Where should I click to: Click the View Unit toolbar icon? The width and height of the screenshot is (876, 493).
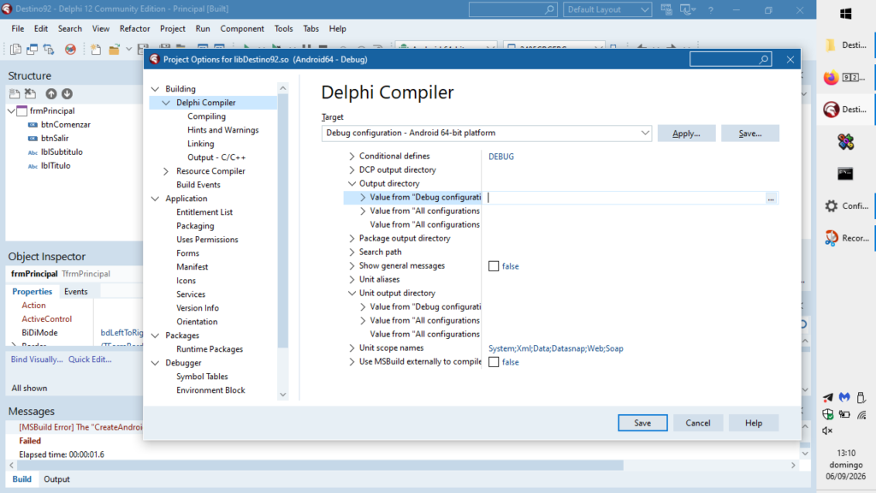15,49
